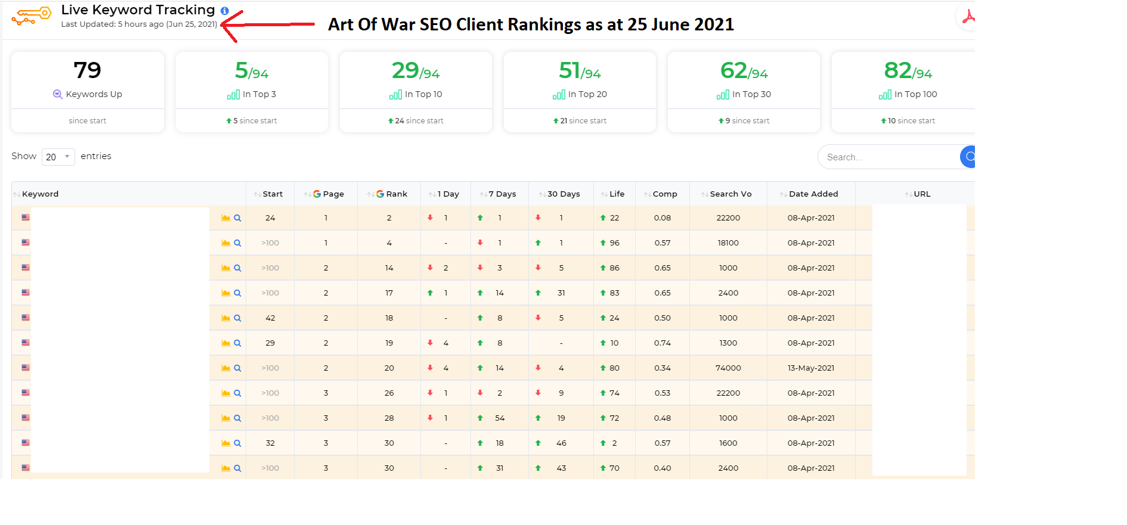This screenshot has width=1127, height=525.
Task: Click the key logo icon at top left
Action: pyautogui.click(x=31, y=16)
